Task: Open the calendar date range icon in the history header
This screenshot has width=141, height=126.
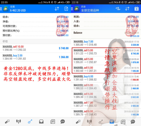Action: pyautogui.click(x=136, y=9)
